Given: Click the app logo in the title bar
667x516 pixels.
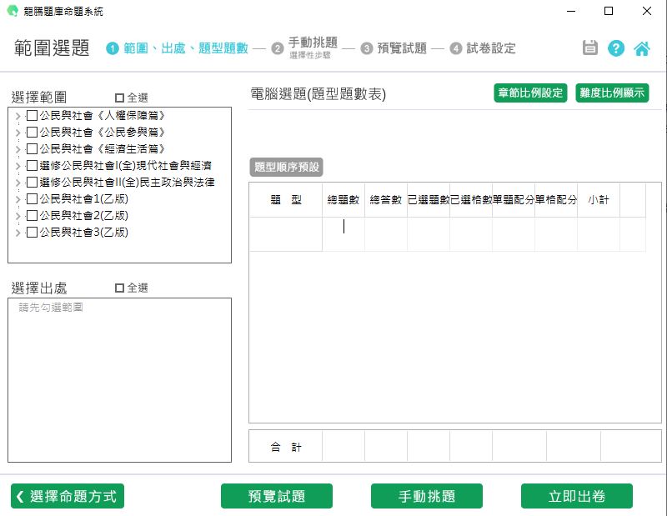Looking at the screenshot, I should tap(12, 11).
